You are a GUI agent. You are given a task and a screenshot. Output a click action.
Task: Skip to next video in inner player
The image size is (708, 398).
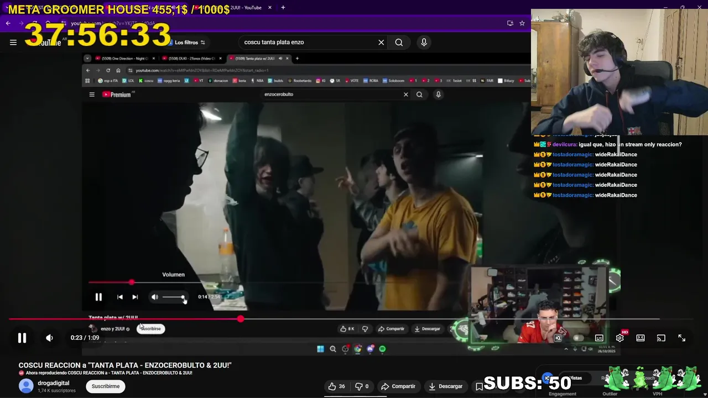tap(135, 297)
